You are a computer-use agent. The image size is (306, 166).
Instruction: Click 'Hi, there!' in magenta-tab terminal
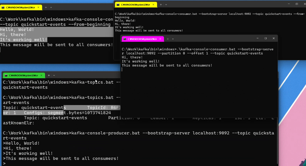click(132, 57)
